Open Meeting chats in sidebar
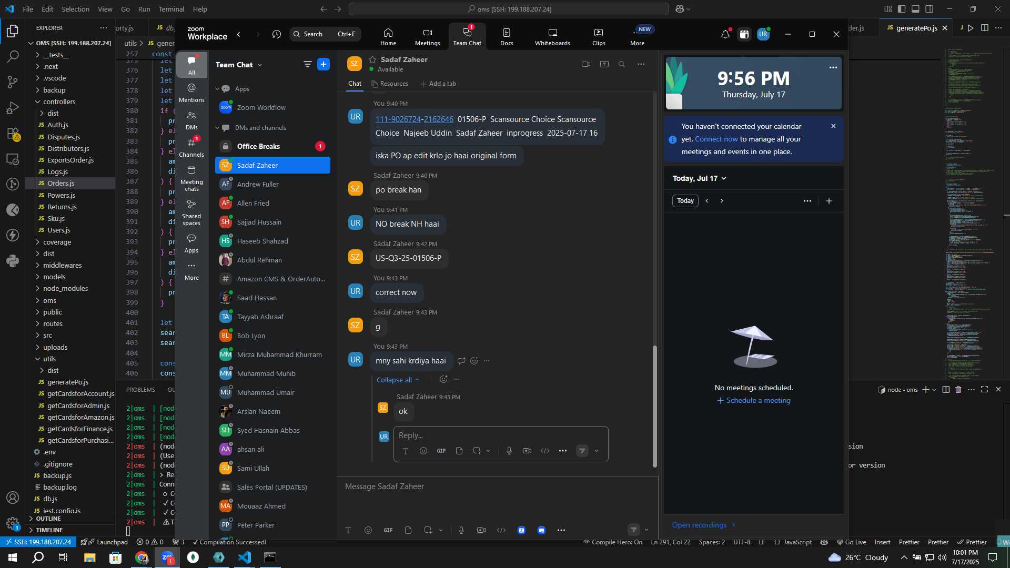 191,178
